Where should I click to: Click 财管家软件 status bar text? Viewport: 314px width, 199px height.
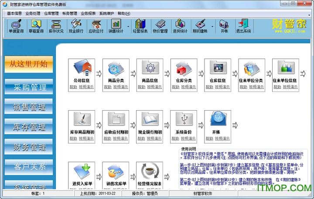click(203, 193)
